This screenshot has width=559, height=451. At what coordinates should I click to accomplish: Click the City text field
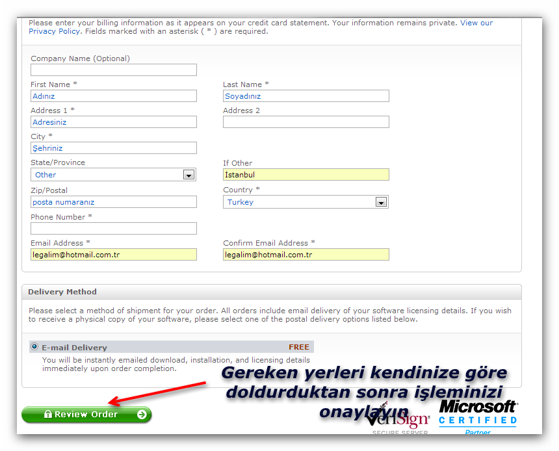click(113, 148)
